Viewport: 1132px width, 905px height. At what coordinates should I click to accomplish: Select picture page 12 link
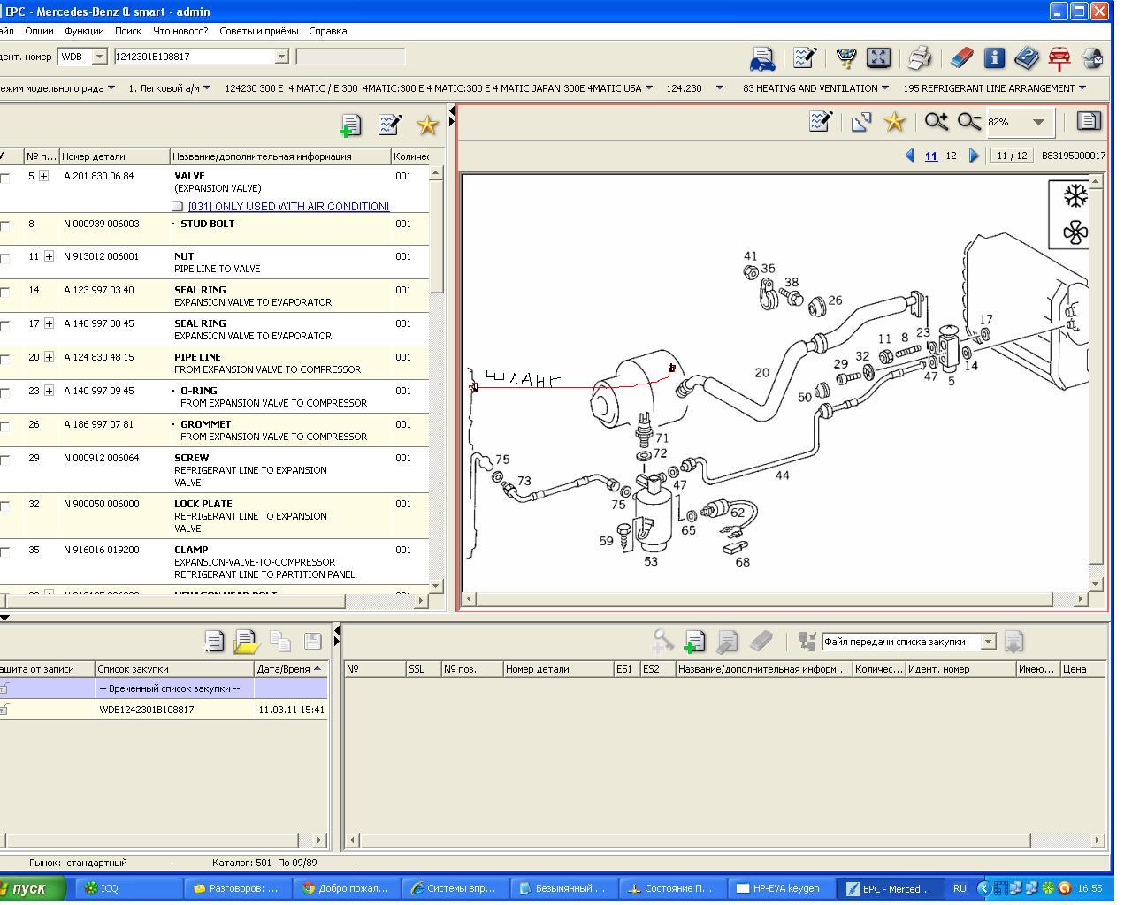(951, 156)
